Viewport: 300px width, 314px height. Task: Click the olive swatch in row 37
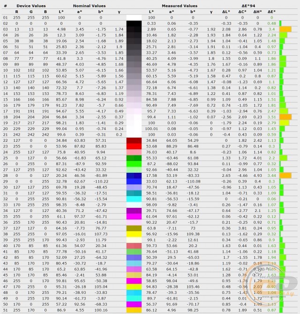[134, 228]
